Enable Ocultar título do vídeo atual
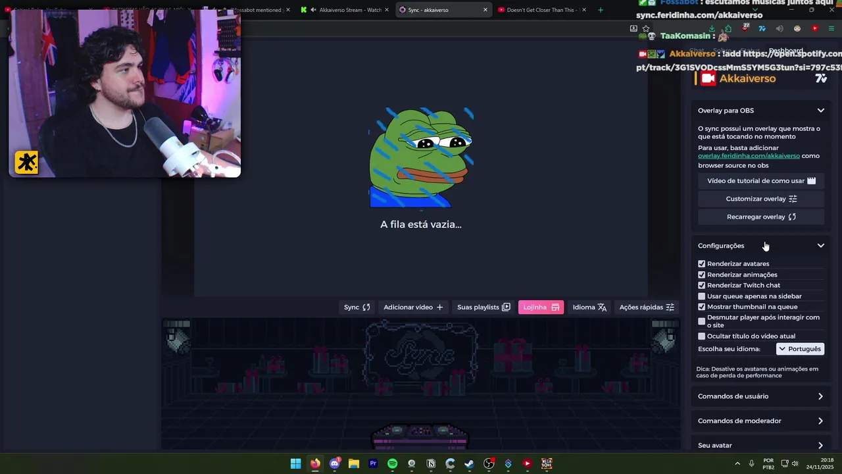The width and height of the screenshot is (842, 474). [x=701, y=336]
